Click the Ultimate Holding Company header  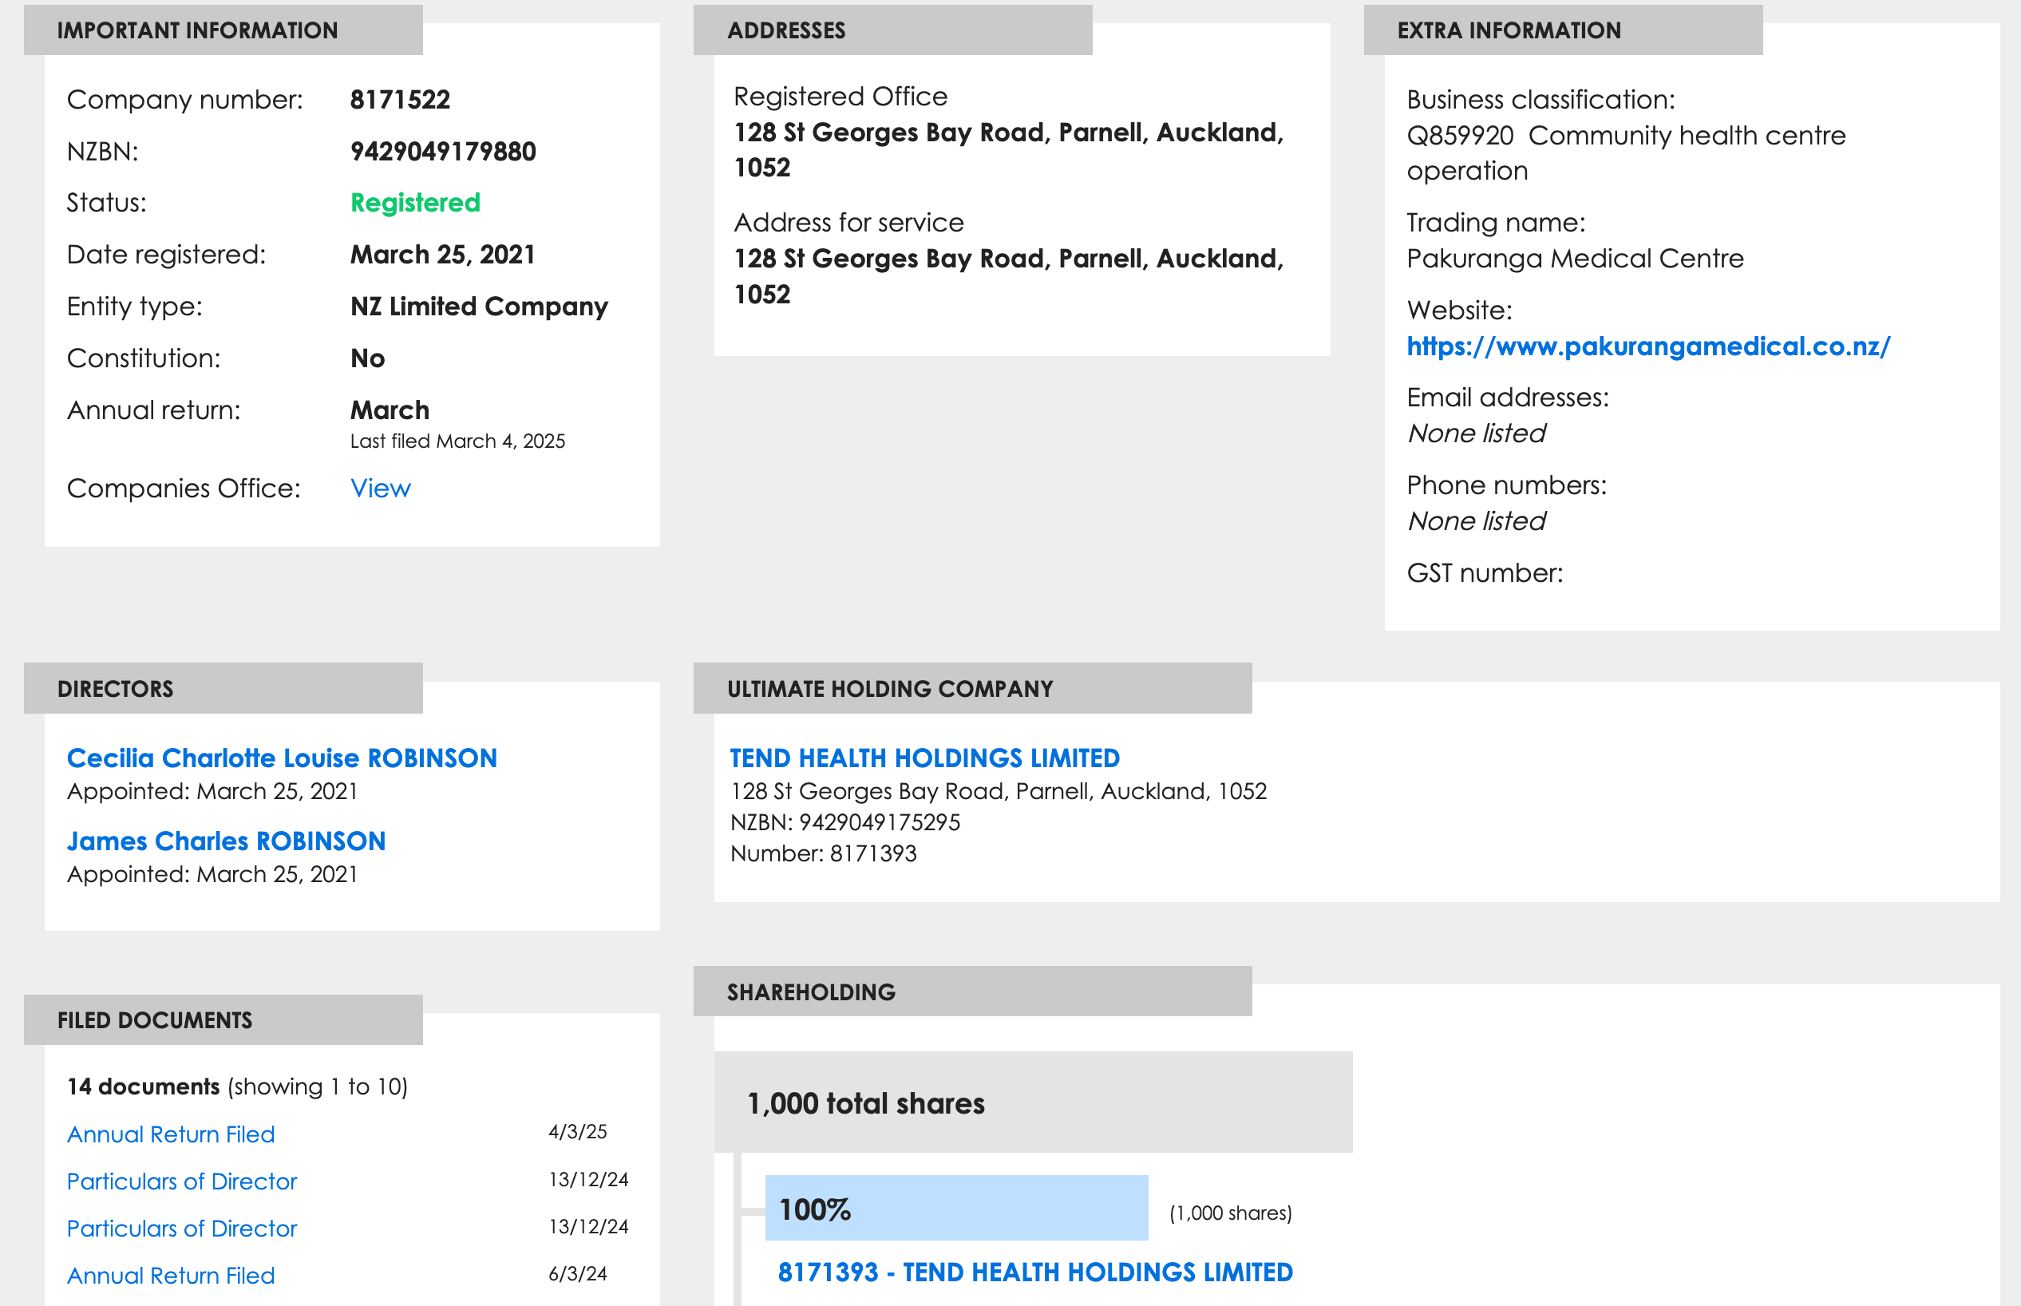pyautogui.click(x=971, y=689)
